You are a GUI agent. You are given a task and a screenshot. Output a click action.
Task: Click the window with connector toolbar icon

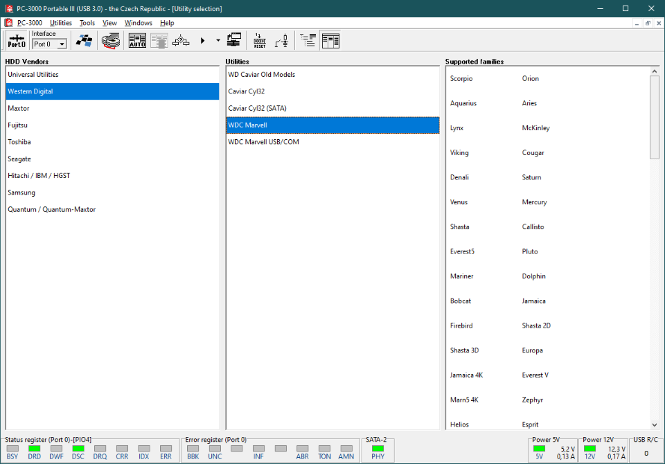pyautogui.click(x=233, y=41)
